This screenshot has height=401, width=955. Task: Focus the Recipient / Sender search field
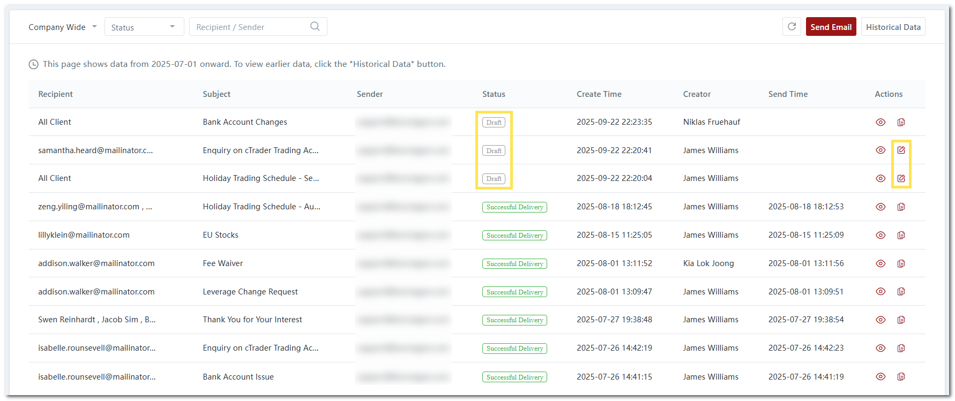[x=249, y=27]
